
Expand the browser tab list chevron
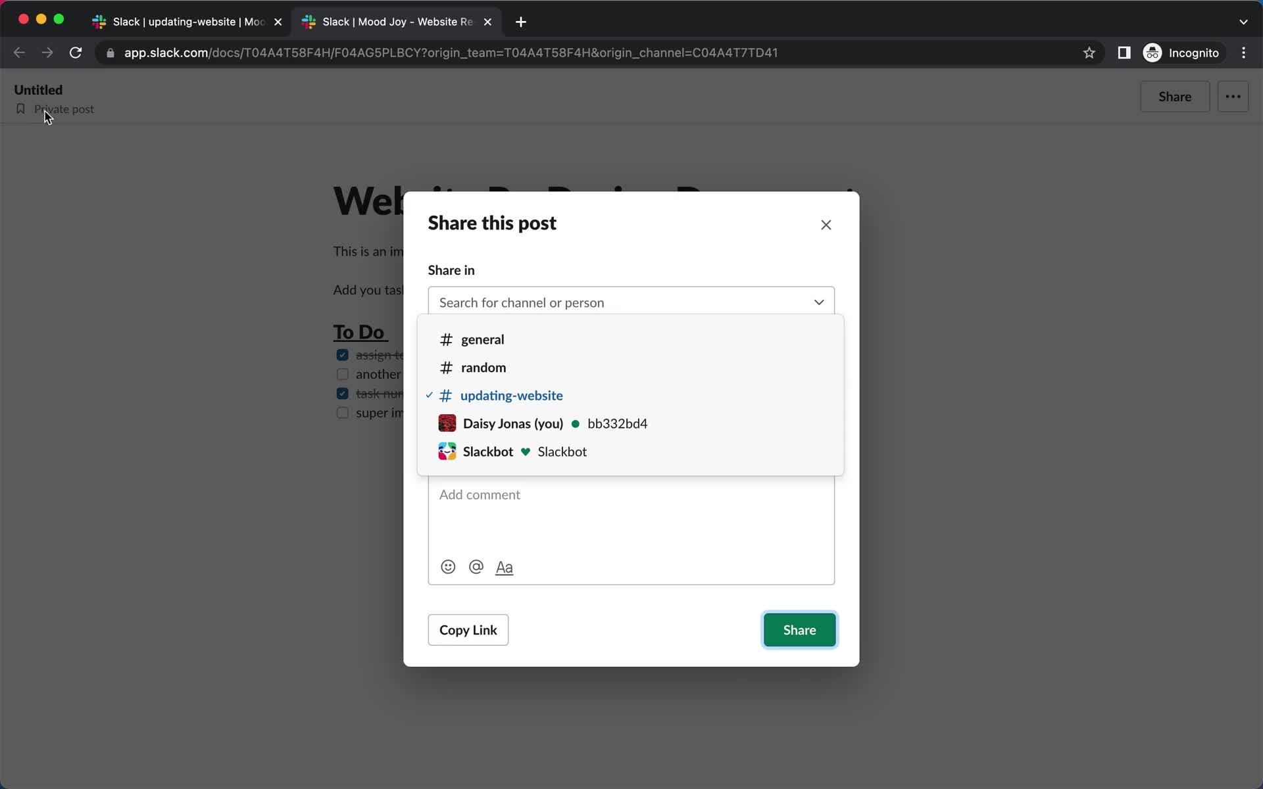click(1244, 21)
